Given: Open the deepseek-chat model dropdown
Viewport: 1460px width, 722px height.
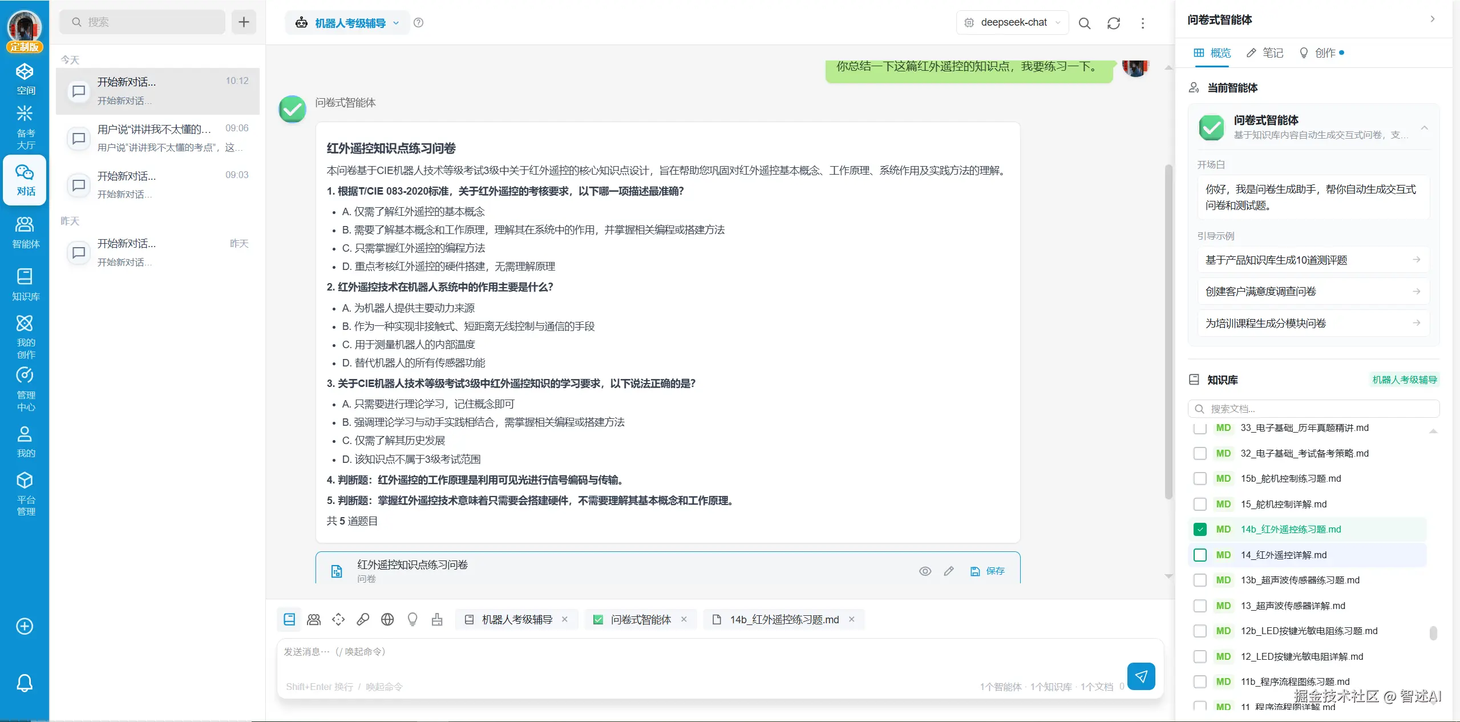Looking at the screenshot, I should click(1012, 23).
